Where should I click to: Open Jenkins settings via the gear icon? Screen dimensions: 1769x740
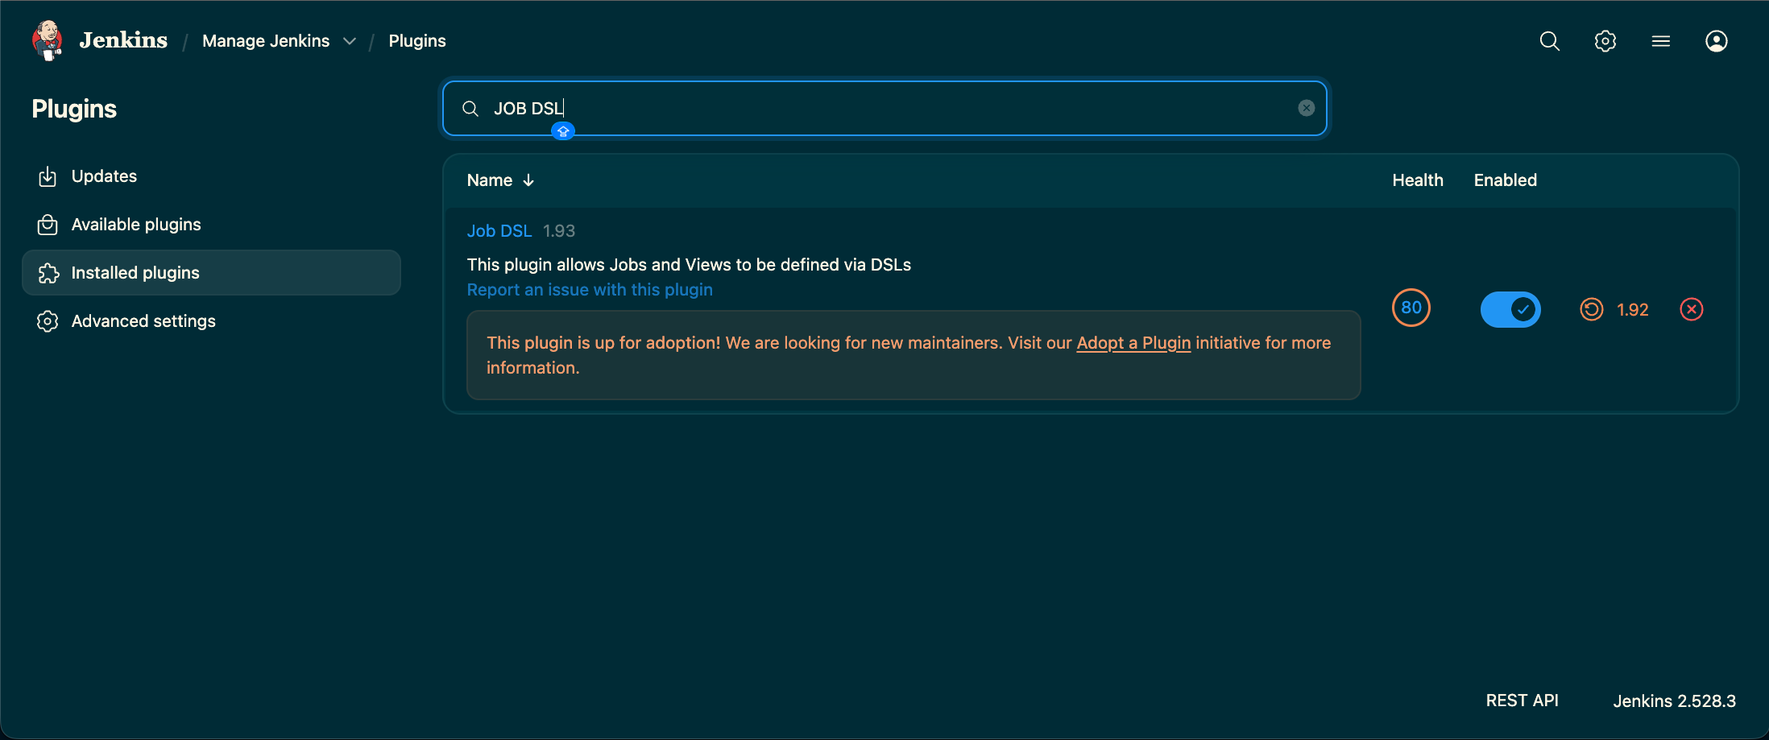click(1605, 40)
